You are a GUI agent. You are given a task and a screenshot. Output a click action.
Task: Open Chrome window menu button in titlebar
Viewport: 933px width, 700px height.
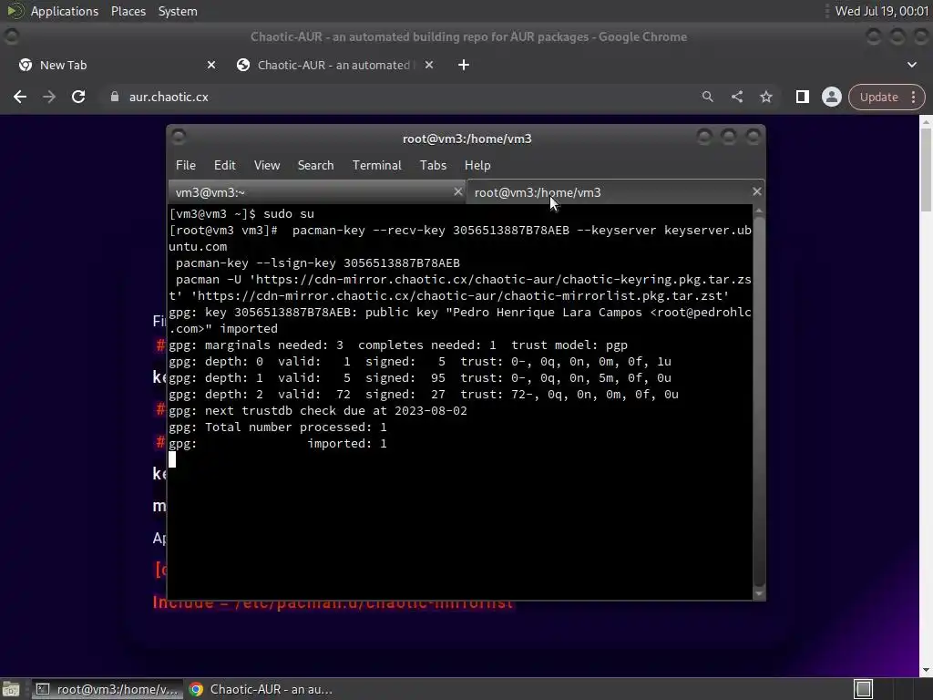pyautogui.click(x=11, y=36)
